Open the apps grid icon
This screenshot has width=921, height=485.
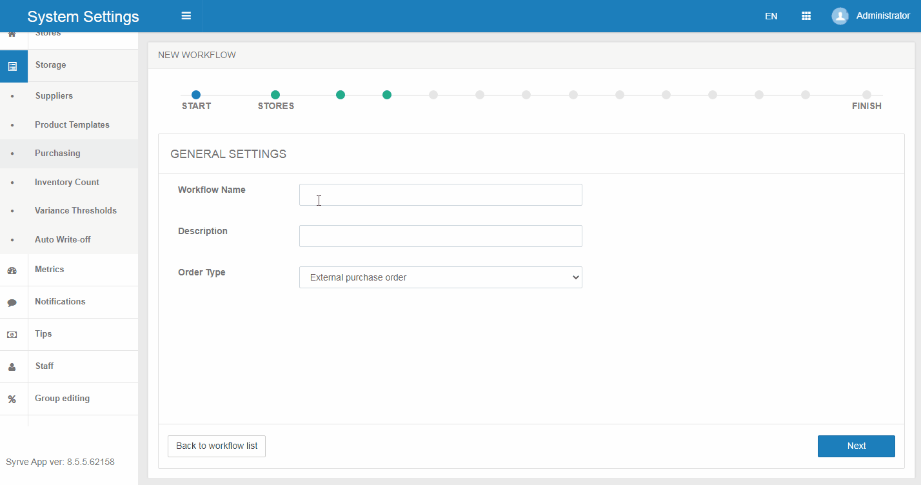[806, 16]
